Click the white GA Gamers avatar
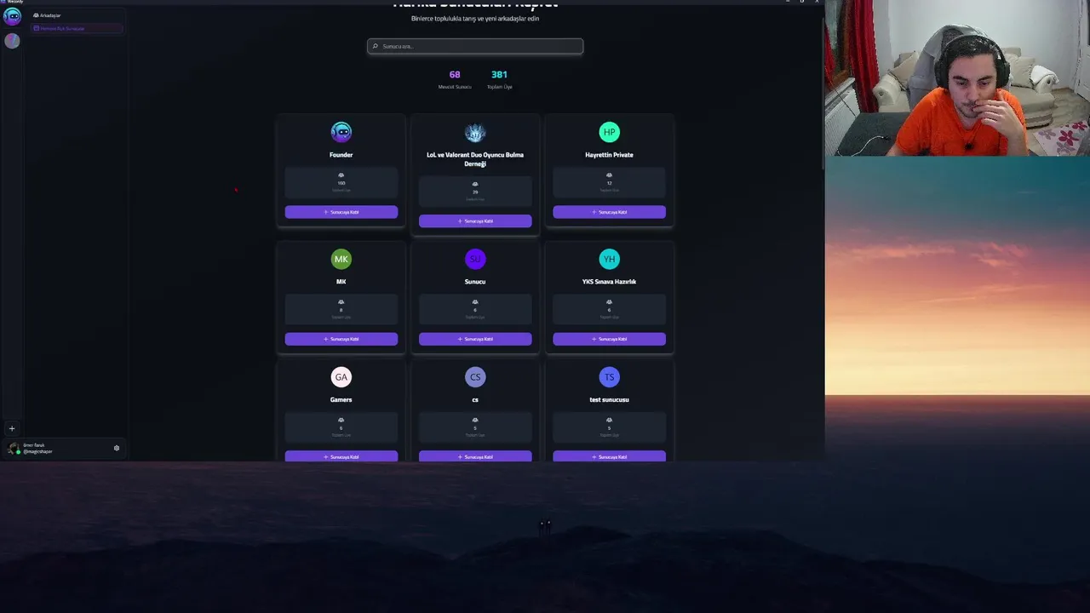 click(x=341, y=376)
